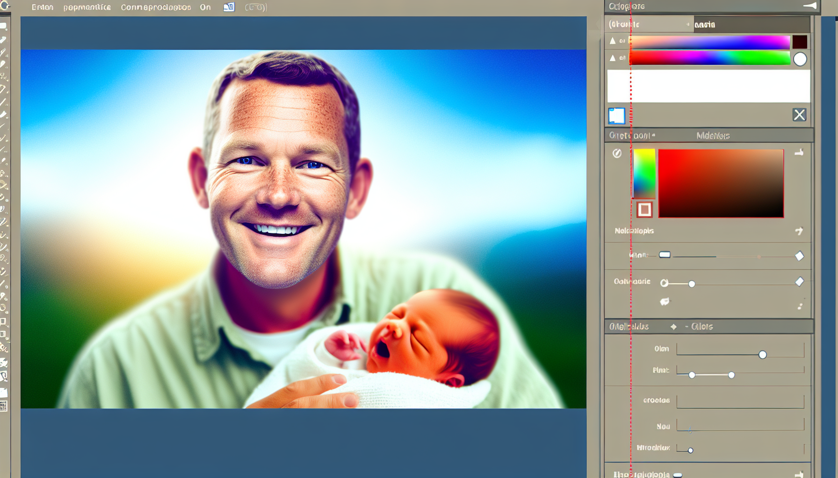The width and height of the screenshot is (838, 478).
Task: Open the Erion menu
Action: pyautogui.click(x=42, y=7)
